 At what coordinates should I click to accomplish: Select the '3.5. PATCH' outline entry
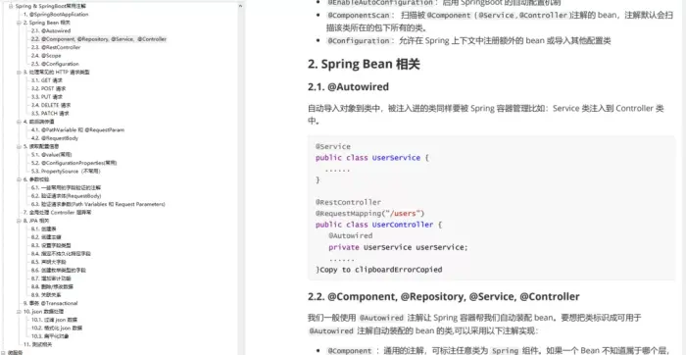click(50, 114)
